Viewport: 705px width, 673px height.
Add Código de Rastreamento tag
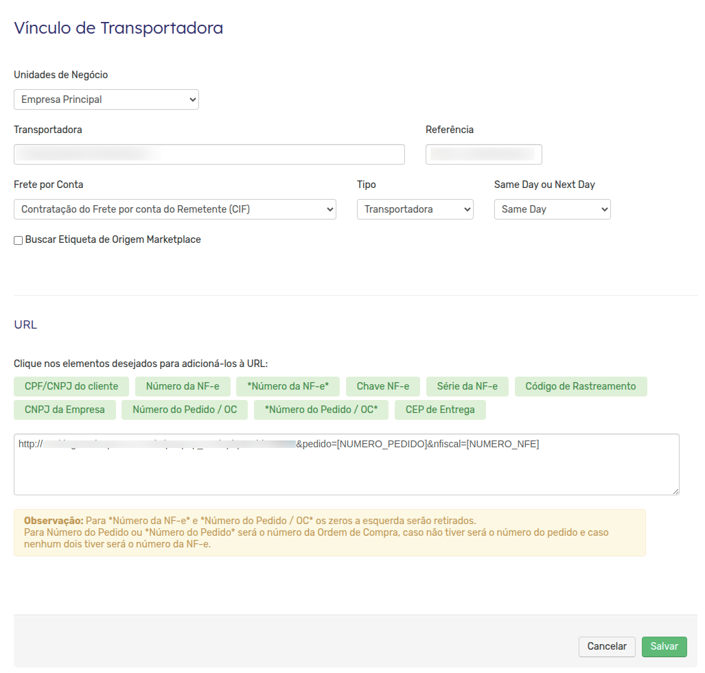click(581, 386)
